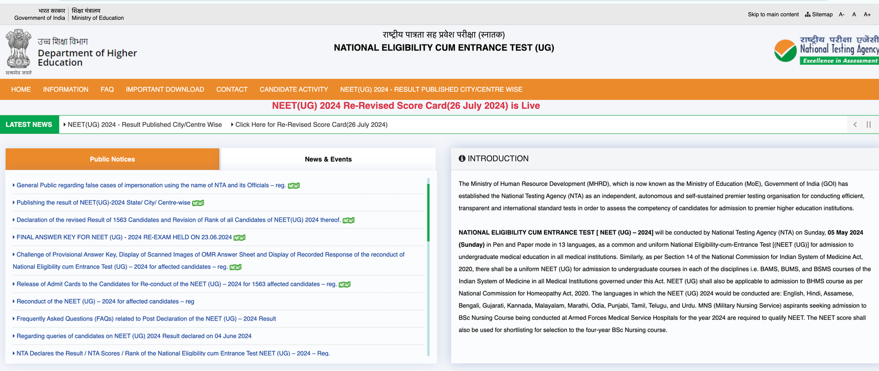Image resolution: width=879 pixels, height=371 pixels.
Task: Open the impersonation false cases notice
Action: [x=151, y=185]
